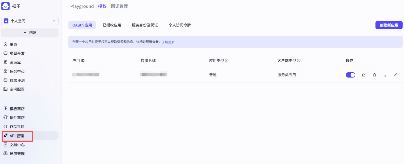Click the 模板商店 layout icon

pos(5,108)
